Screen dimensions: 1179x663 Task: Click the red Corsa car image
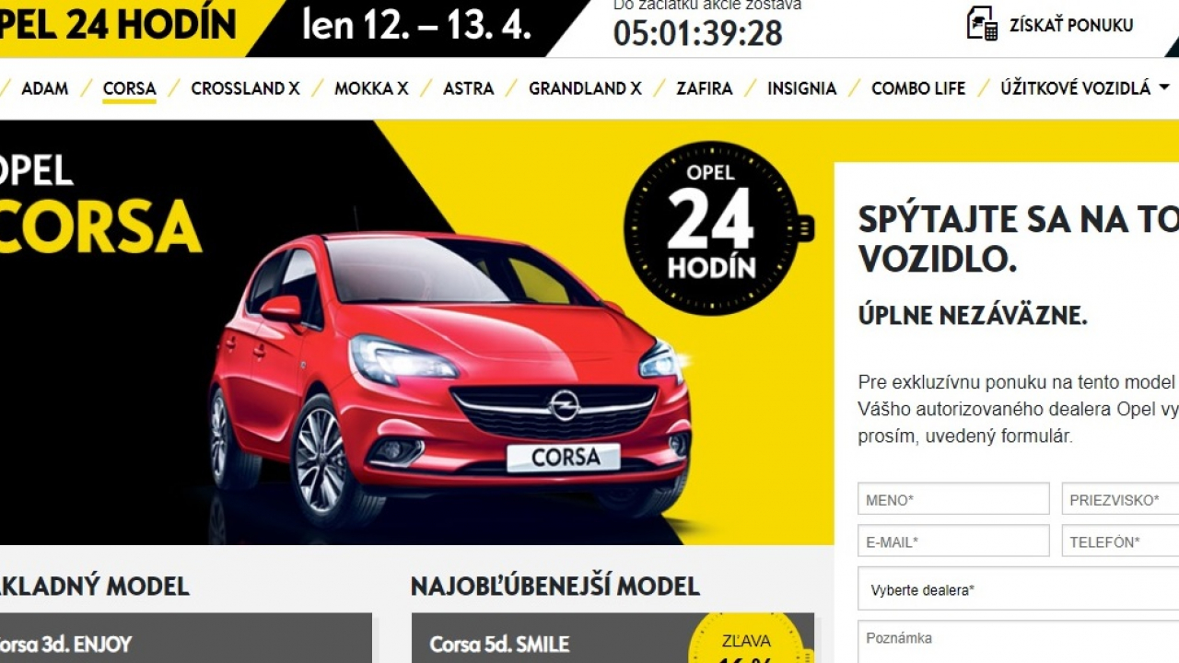click(449, 378)
